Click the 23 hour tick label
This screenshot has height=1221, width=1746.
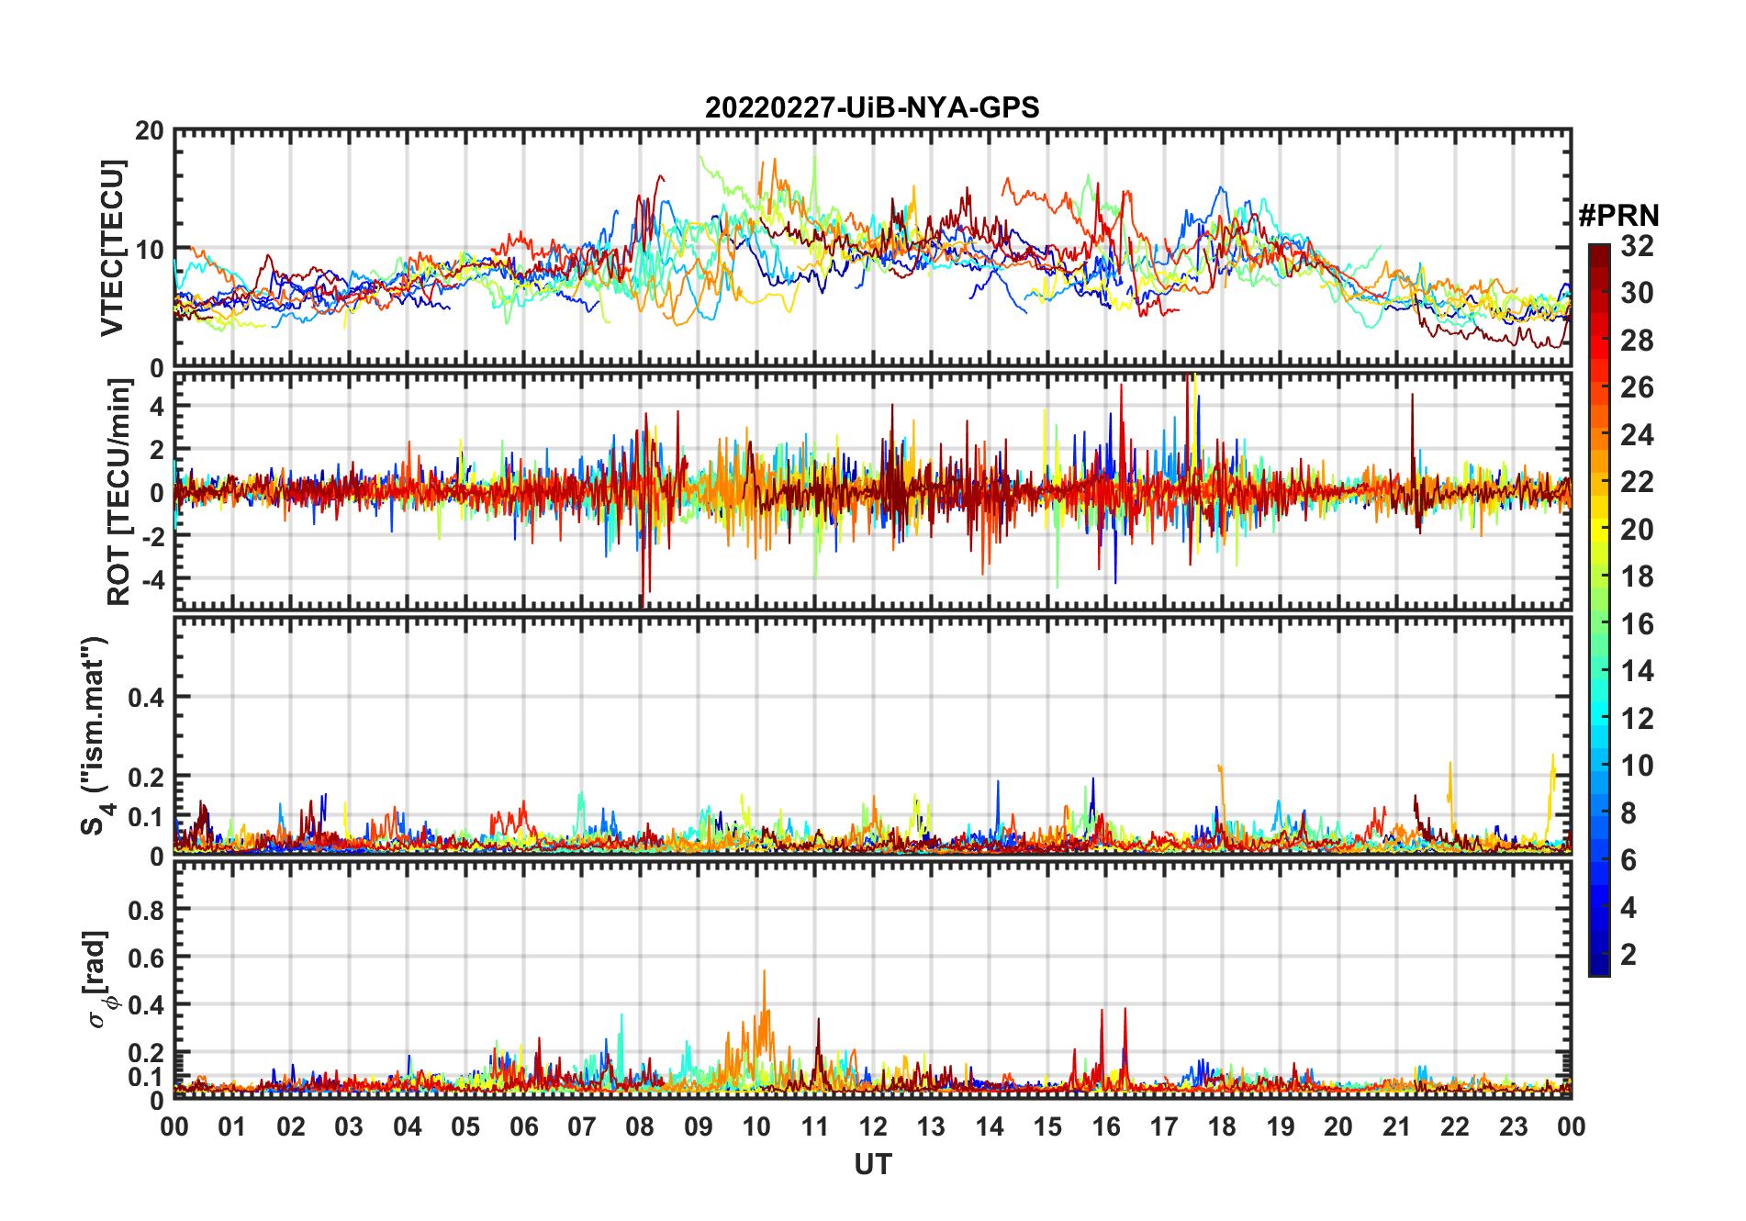tap(1513, 1126)
